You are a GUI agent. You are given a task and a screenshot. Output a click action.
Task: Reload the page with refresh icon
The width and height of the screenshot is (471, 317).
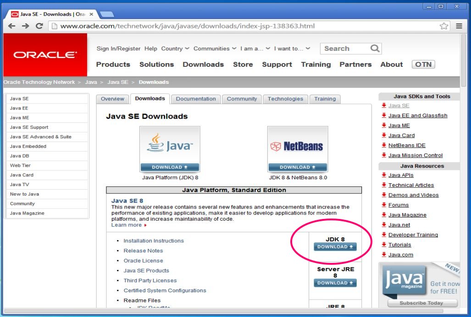pyautogui.click(x=39, y=26)
